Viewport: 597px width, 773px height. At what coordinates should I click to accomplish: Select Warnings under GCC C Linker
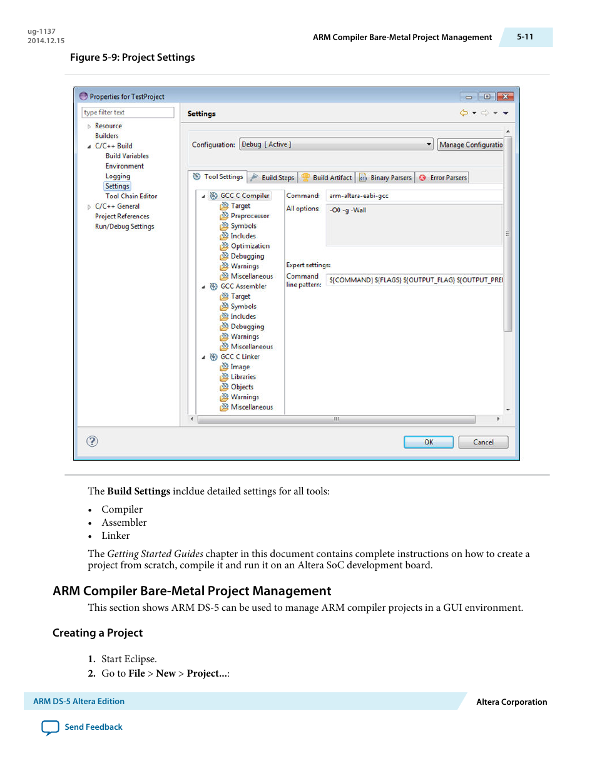[x=245, y=397]
